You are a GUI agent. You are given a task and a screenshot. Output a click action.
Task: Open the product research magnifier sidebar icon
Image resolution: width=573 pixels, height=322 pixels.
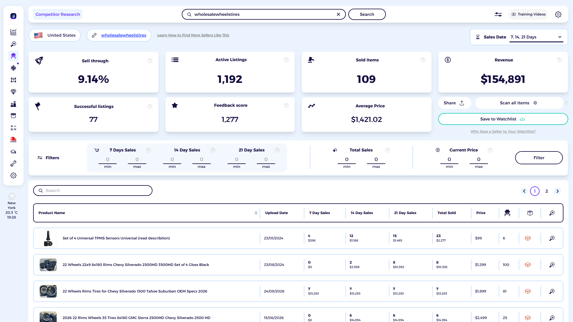tap(13, 44)
